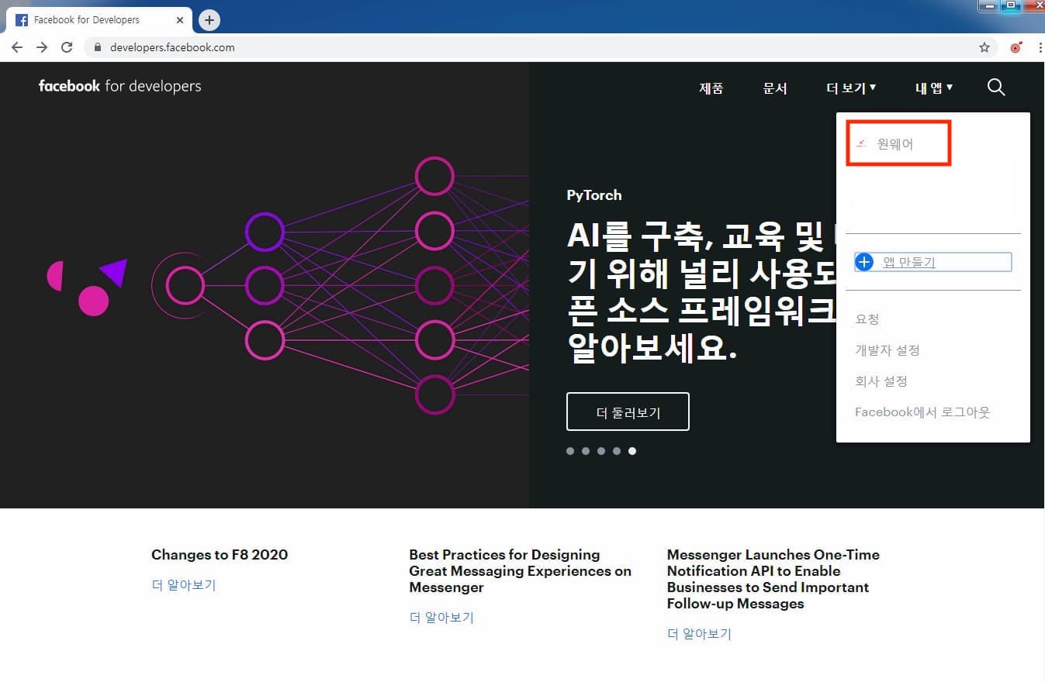1045x682 pixels.
Task: Click the padlock site info icon
Action: tap(98, 47)
